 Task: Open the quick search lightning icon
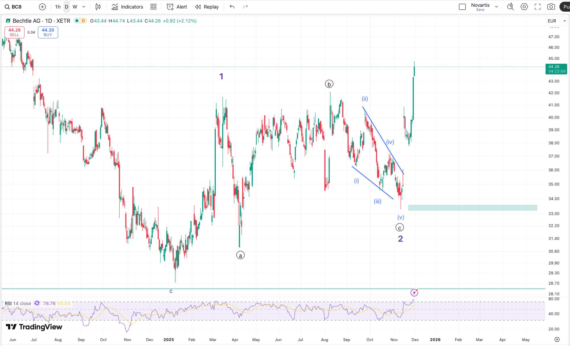(x=510, y=7)
